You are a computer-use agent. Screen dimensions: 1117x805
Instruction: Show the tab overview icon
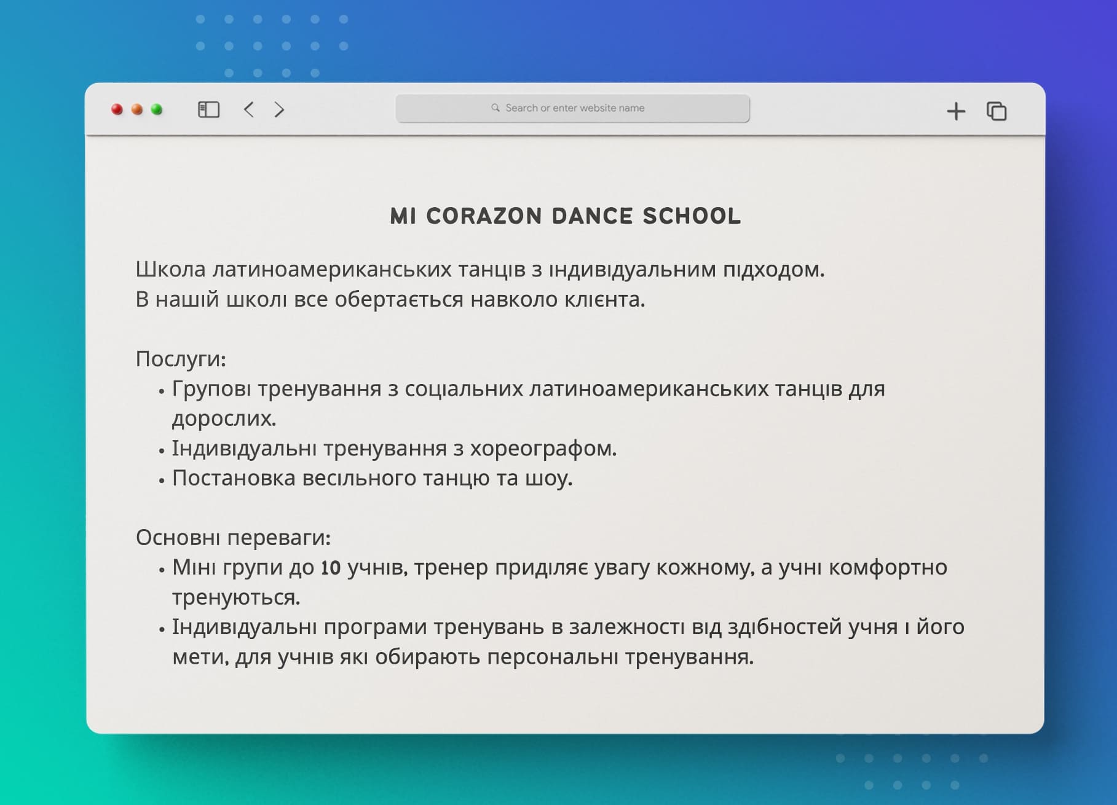click(996, 111)
